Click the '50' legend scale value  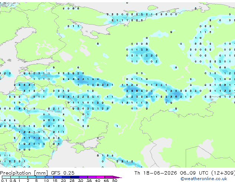tap(115, 181)
